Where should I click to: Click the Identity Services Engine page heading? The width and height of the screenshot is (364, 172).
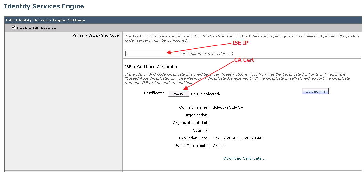44,6
